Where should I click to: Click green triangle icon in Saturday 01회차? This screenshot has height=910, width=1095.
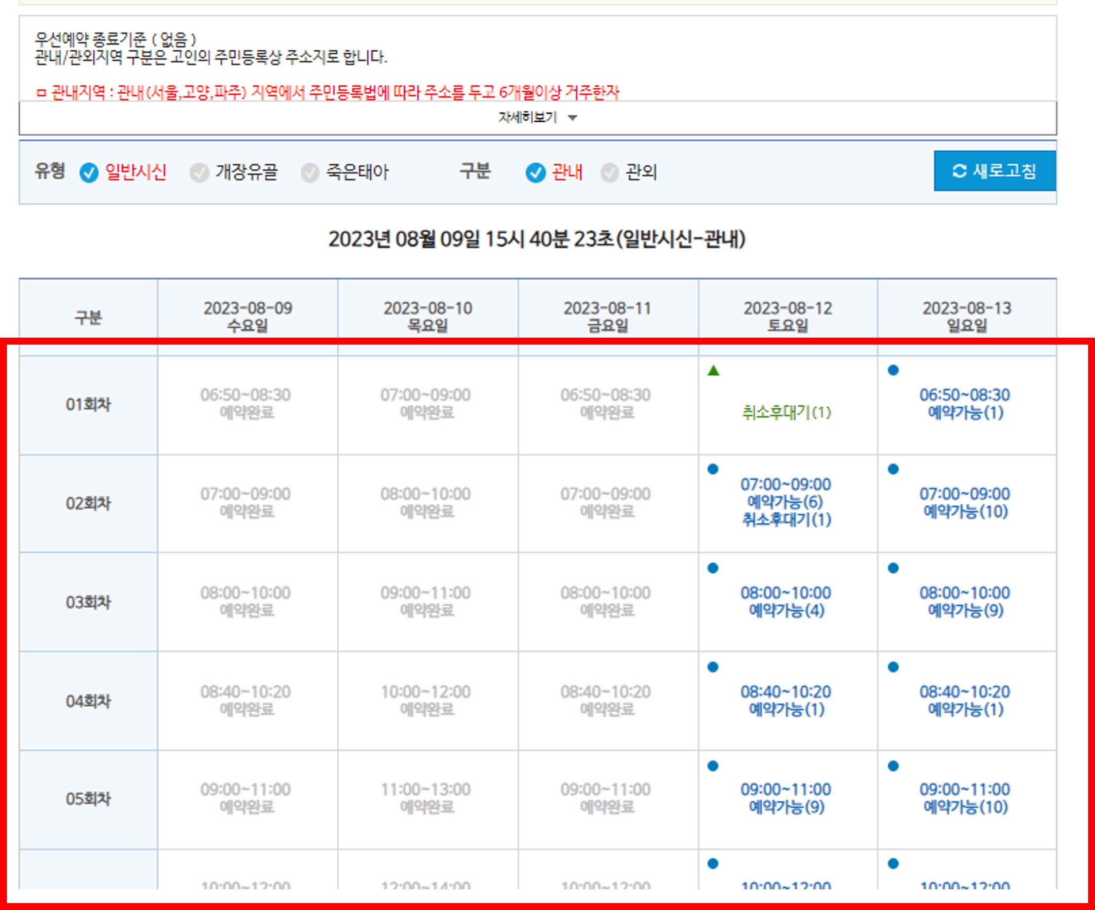coord(713,370)
